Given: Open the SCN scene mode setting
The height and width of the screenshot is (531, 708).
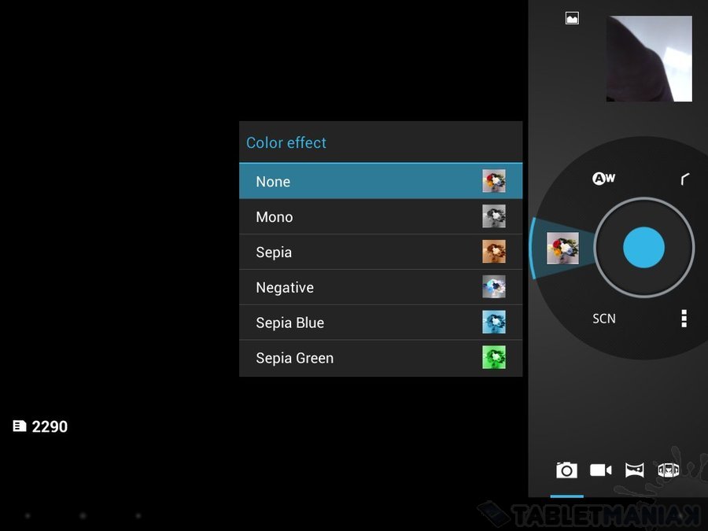Looking at the screenshot, I should [603, 319].
